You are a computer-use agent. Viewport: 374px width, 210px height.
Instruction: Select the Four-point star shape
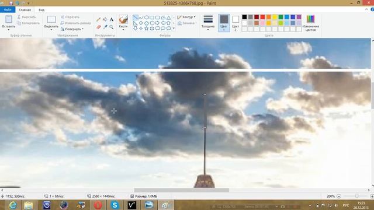[141, 29]
